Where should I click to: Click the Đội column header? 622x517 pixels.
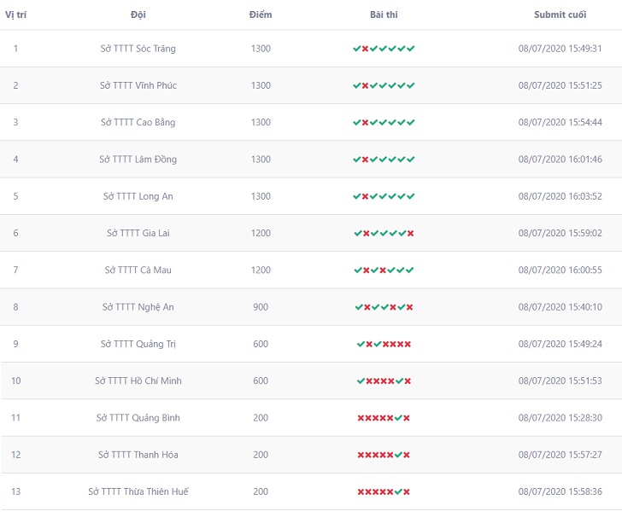pos(138,15)
